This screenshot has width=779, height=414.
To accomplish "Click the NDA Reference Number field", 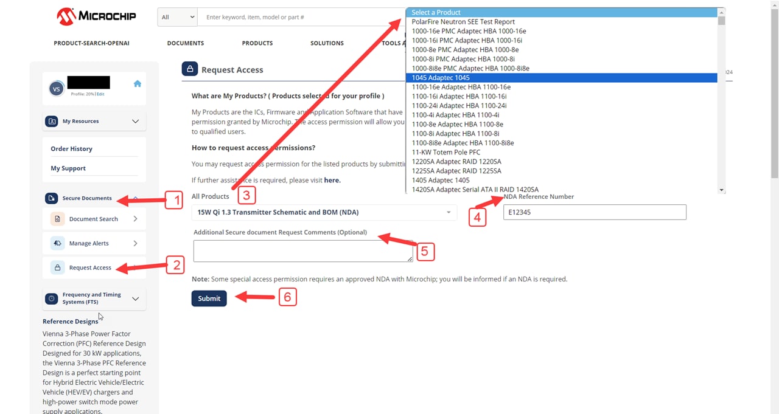I will click(594, 212).
